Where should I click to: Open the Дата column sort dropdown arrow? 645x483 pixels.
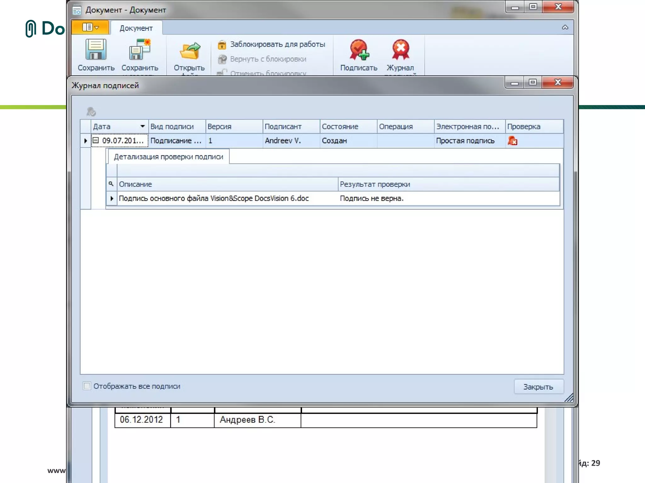[142, 126]
